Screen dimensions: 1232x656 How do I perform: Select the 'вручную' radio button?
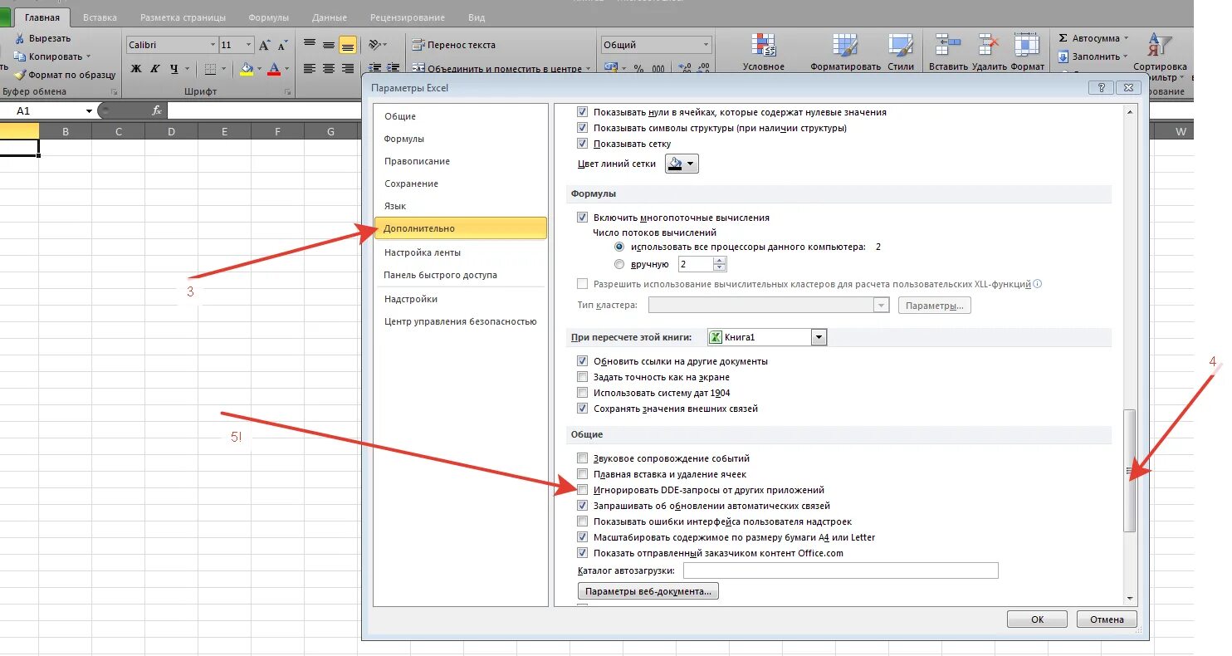tap(618, 265)
